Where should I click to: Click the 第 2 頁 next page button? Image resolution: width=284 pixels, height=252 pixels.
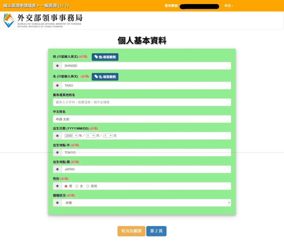[x=156, y=231]
